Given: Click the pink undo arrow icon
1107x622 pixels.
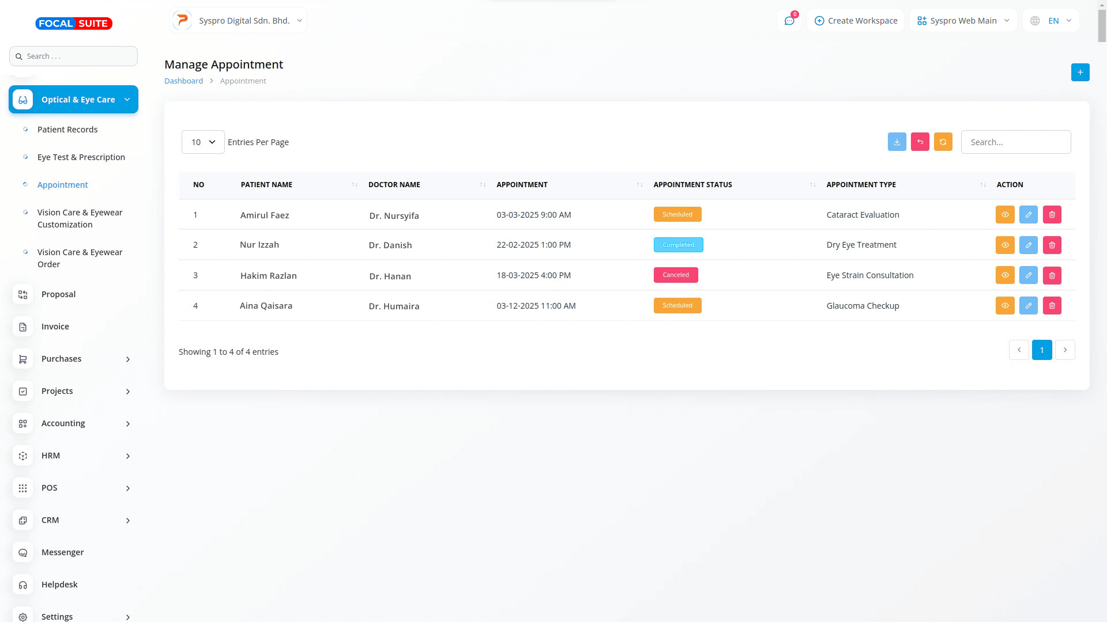Looking at the screenshot, I should point(920,142).
